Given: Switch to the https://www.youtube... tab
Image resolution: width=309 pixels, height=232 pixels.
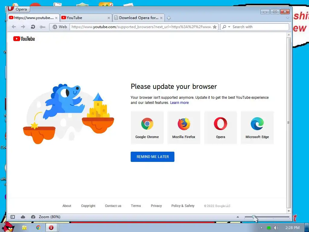Looking at the screenshot, I should tap(33, 18).
